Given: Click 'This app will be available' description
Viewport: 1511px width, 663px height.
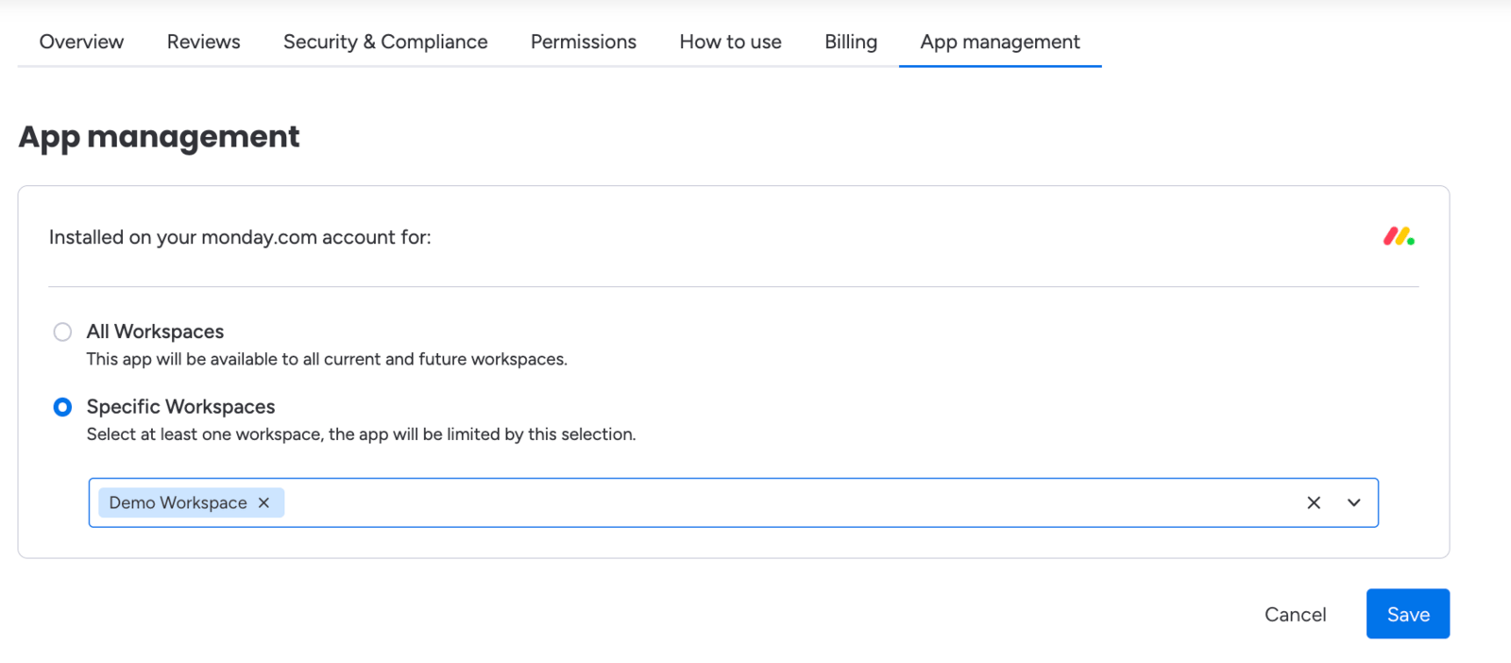Looking at the screenshot, I should click(327, 359).
